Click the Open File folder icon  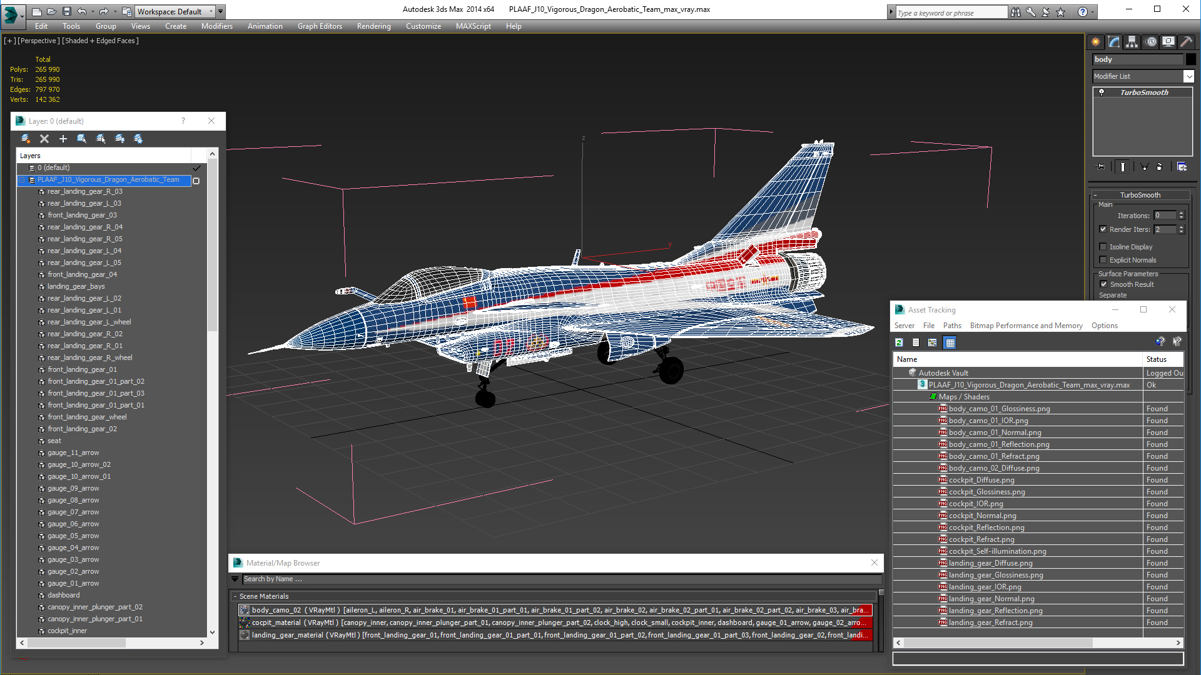(51, 11)
